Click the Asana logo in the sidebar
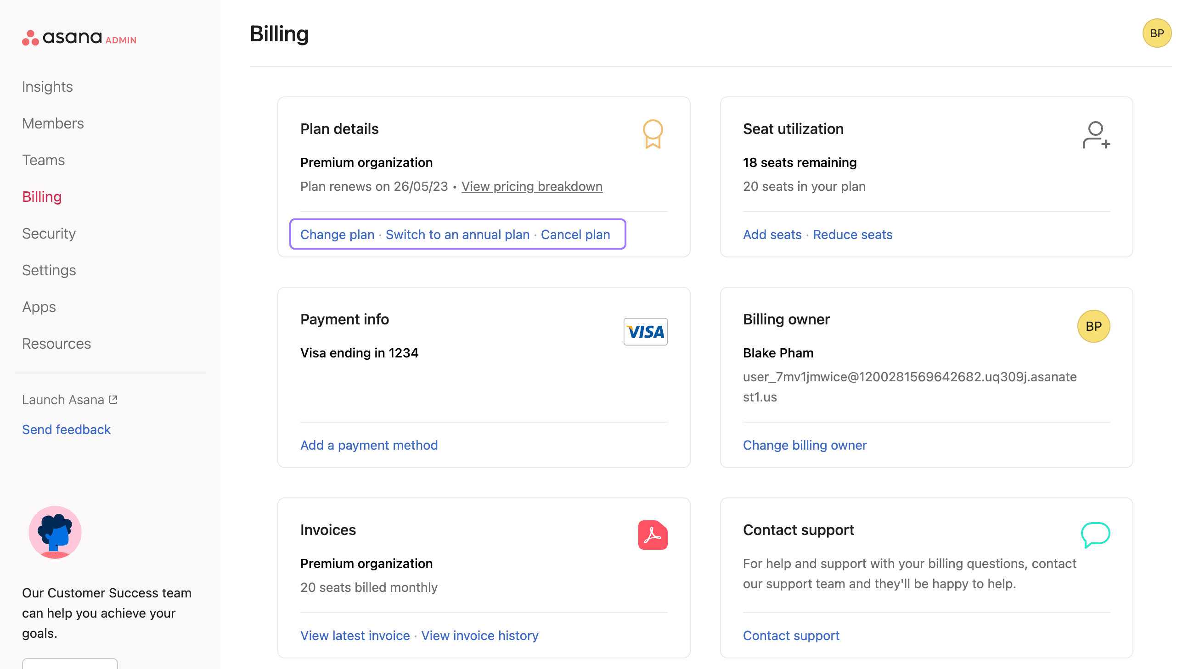This screenshot has width=1194, height=669. click(x=62, y=38)
